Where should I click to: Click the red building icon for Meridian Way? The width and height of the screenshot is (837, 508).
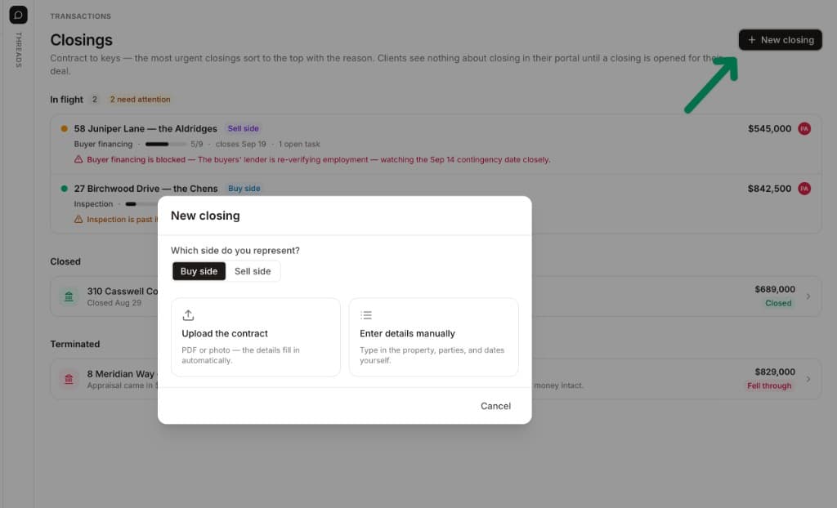coord(69,379)
